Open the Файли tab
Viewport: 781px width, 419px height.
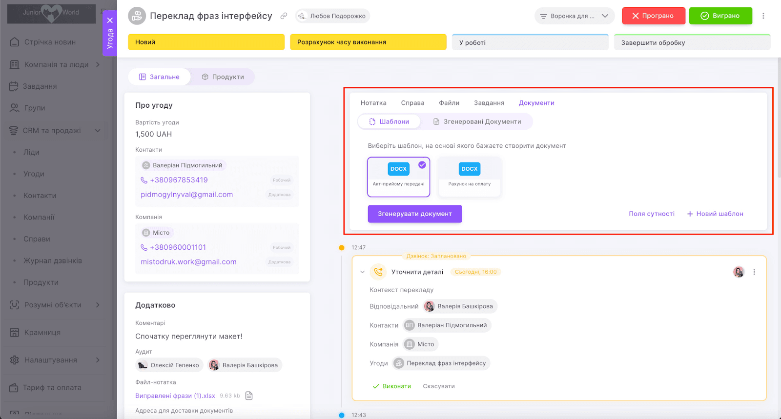[449, 103]
